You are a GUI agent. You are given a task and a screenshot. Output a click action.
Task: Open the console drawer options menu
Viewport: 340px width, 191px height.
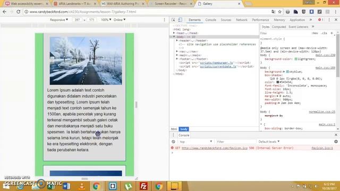[173, 135]
